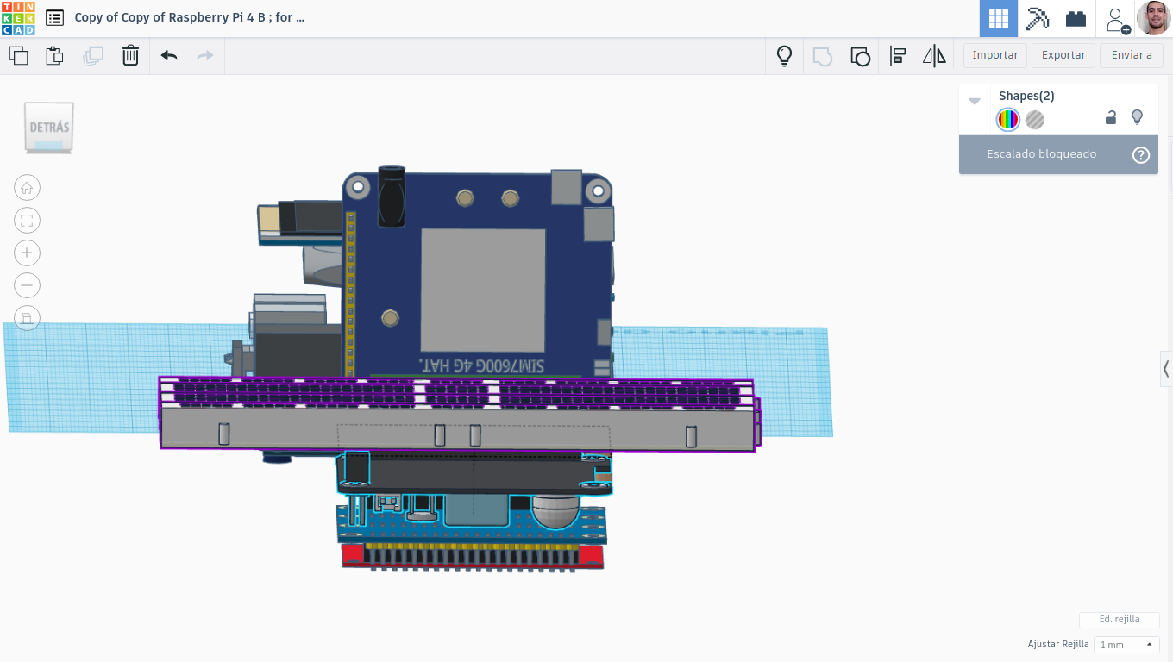Open the Bricks mode
This screenshot has height=662, width=1173.
(x=1076, y=18)
